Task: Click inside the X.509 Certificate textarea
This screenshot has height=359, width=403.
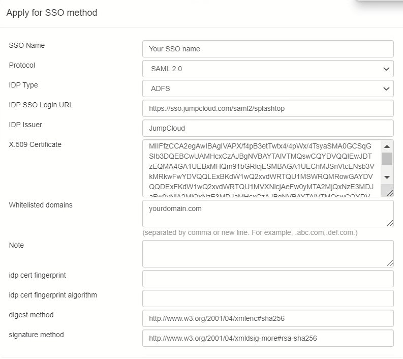Action: tap(262, 168)
